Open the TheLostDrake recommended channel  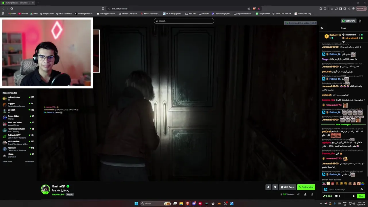[18, 124]
